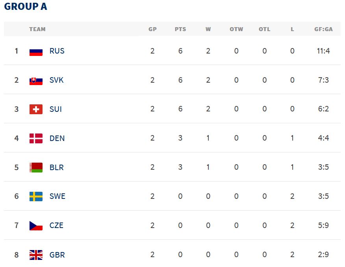Image resolution: width=345 pixels, height=267 pixels.
Task: Sort by the PTS column header
Action: click(180, 29)
